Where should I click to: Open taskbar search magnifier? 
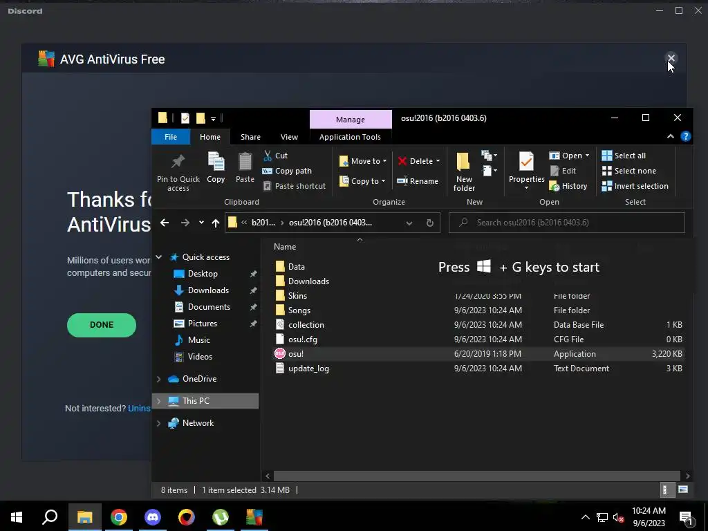click(50, 517)
